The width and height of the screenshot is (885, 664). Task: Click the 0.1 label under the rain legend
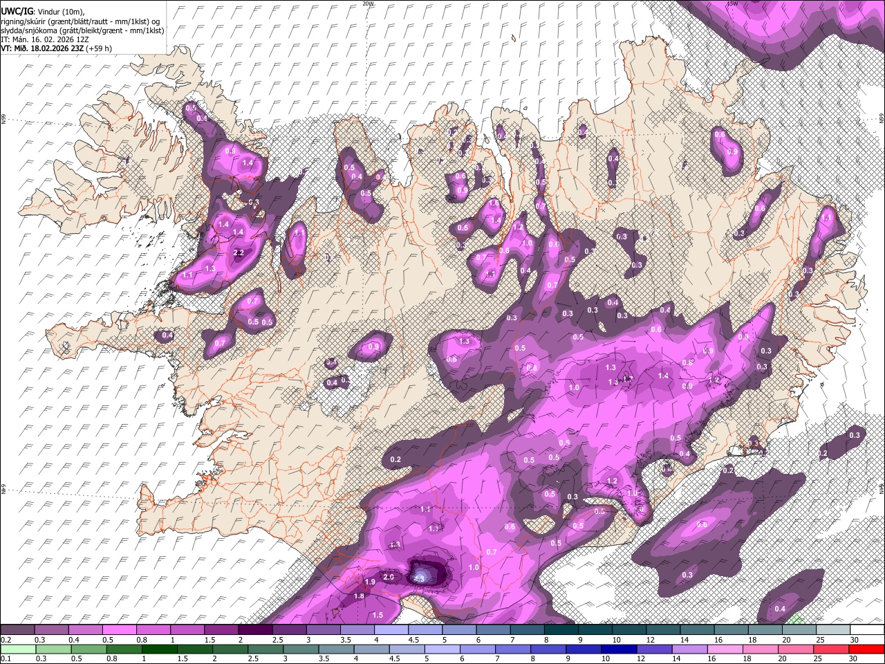6,658
